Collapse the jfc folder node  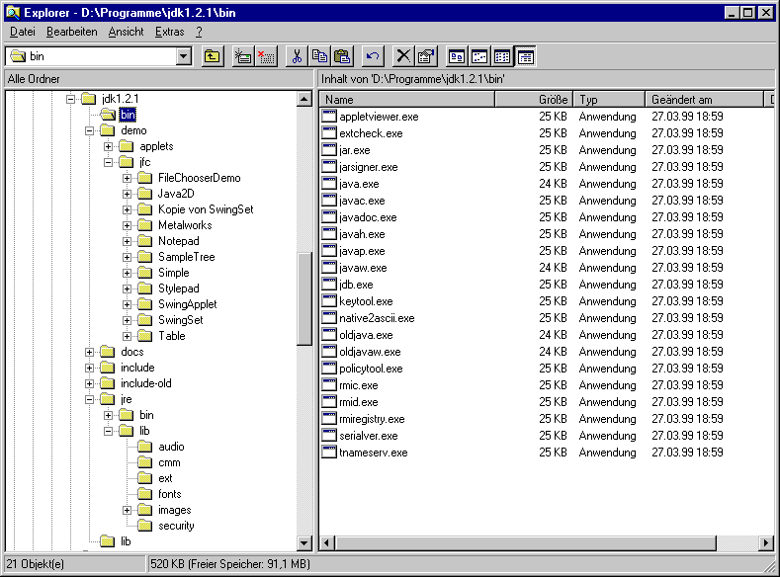[x=108, y=162]
